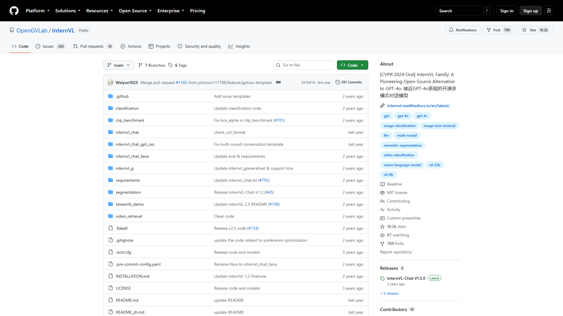Expand the Open Source menu
Screen dimensions: 563x316
click(135, 11)
